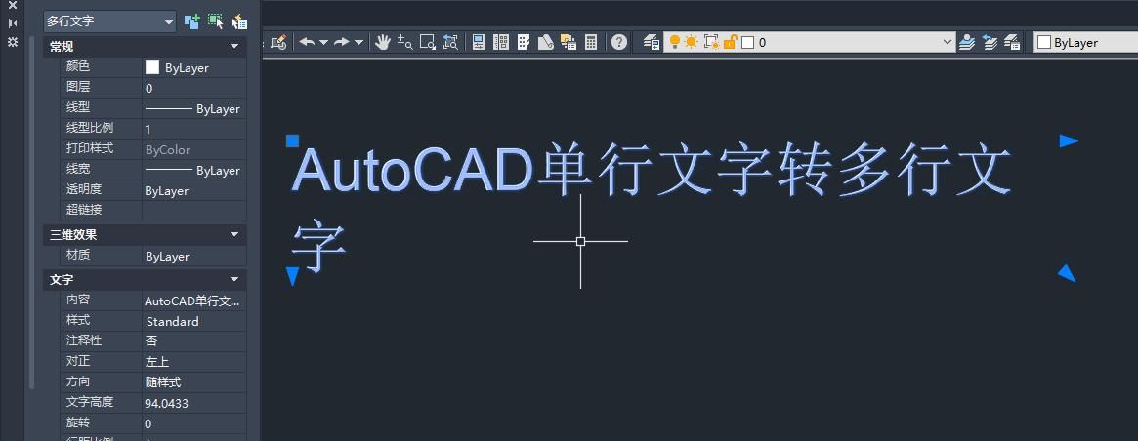Open the Properties palette settings gear icon
Image resolution: width=1138 pixels, height=441 pixels.
[13, 42]
